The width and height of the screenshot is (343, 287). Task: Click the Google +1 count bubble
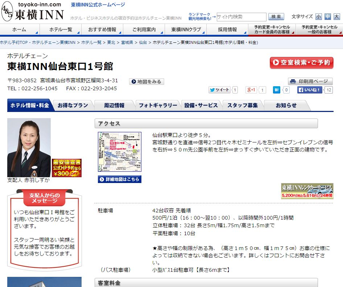click(x=262, y=90)
